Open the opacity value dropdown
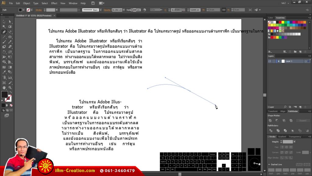312x176 pixels. coord(124,10)
